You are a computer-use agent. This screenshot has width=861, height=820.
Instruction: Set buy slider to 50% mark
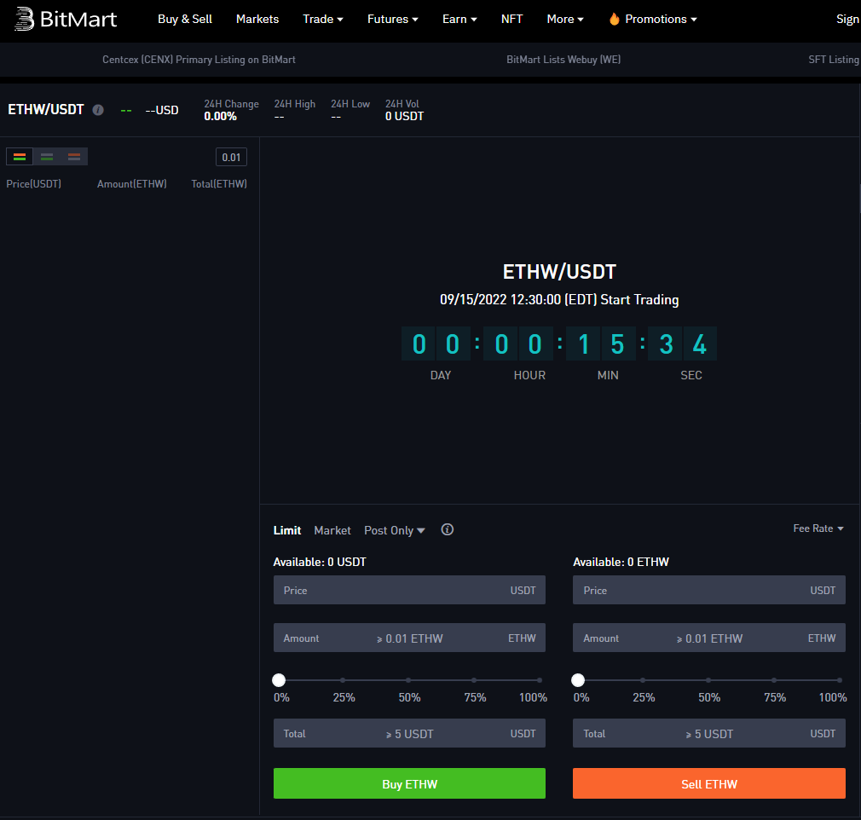tap(408, 680)
